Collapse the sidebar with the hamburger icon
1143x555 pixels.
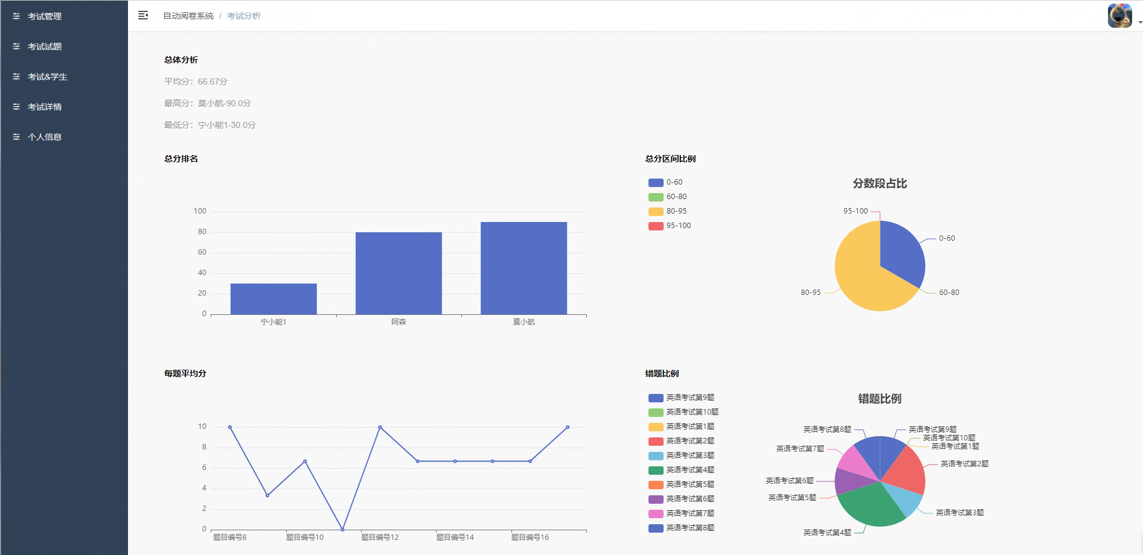(x=143, y=15)
